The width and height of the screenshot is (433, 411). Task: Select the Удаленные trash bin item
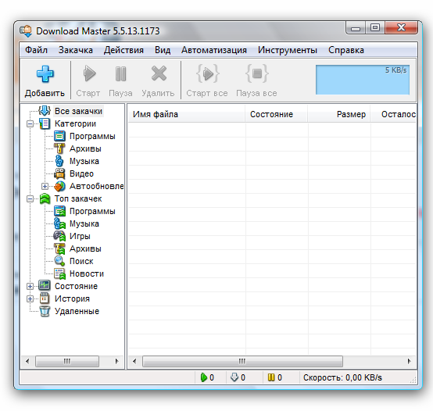click(x=70, y=311)
